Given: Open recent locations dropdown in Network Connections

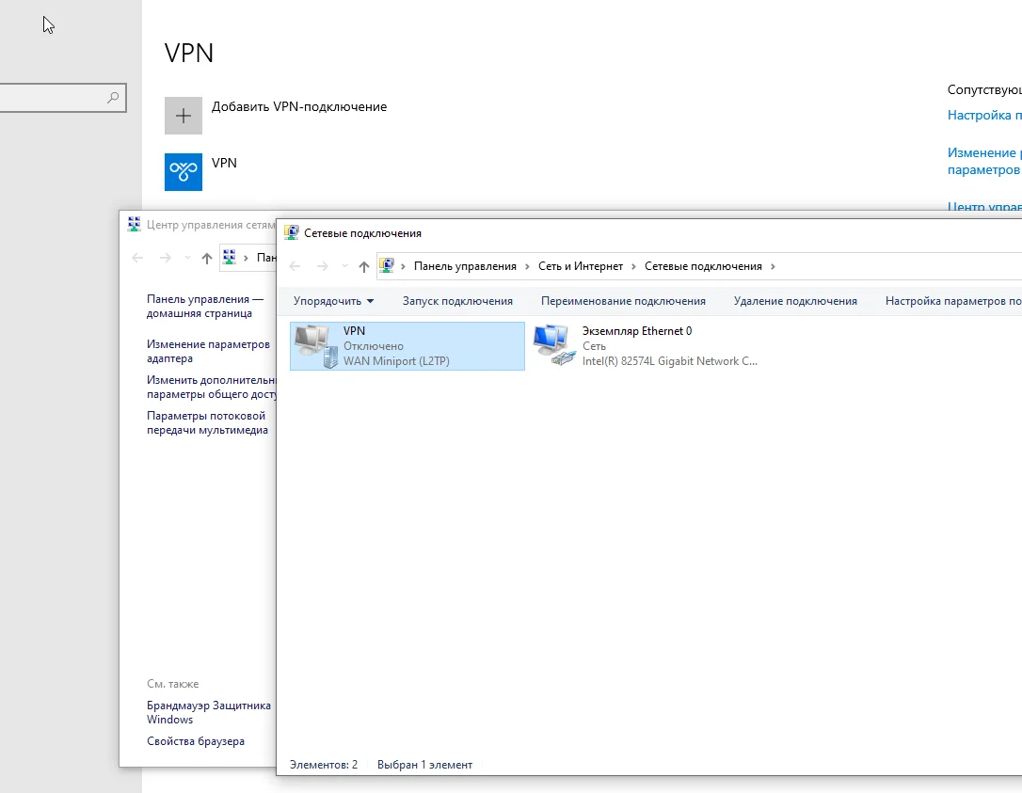Looking at the screenshot, I should (344, 266).
